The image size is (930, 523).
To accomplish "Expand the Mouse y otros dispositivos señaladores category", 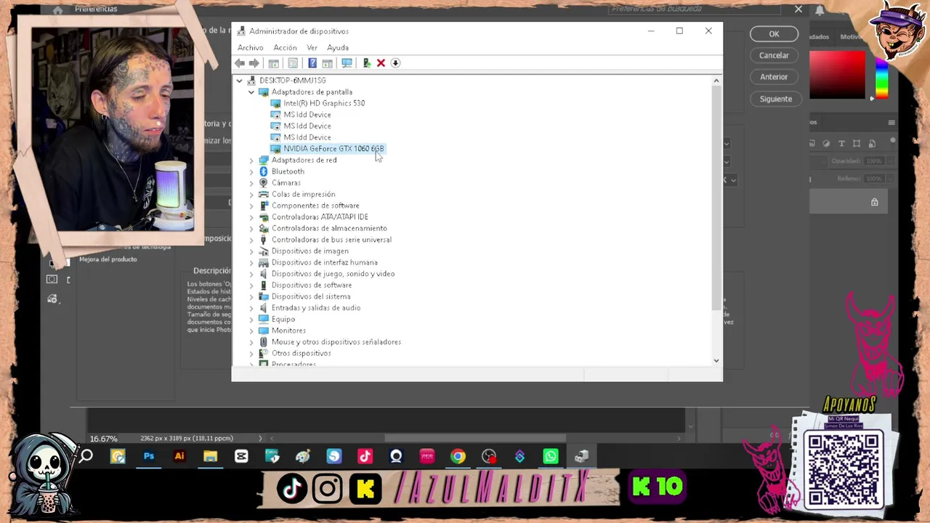I will click(x=251, y=342).
